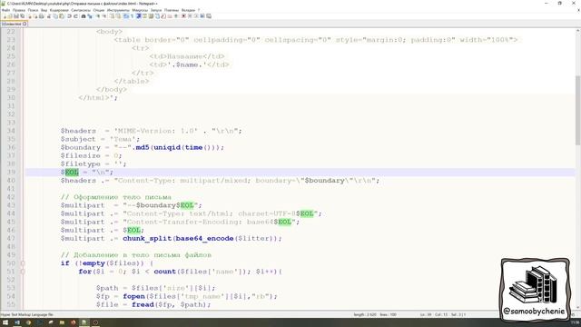Open the ? help menu

199,10
